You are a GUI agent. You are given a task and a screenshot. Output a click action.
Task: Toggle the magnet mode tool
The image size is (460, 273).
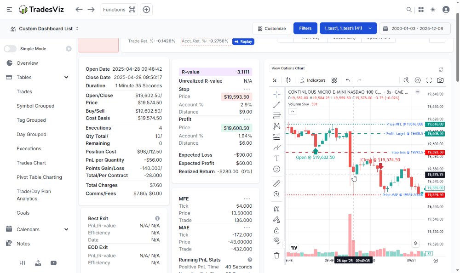(x=276, y=209)
